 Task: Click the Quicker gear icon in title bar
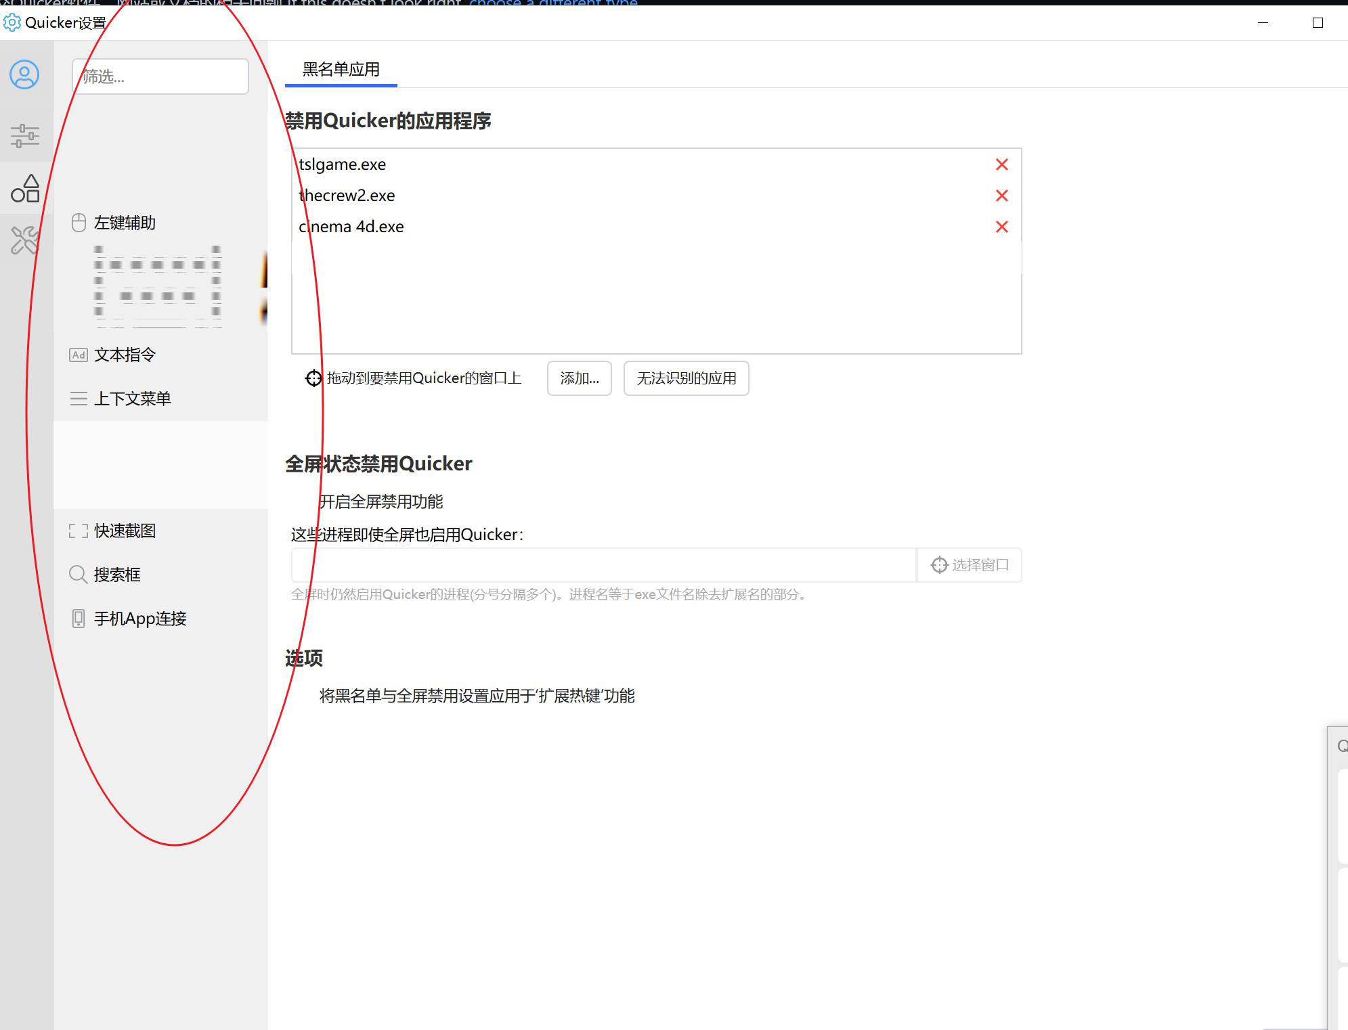pyautogui.click(x=12, y=22)
